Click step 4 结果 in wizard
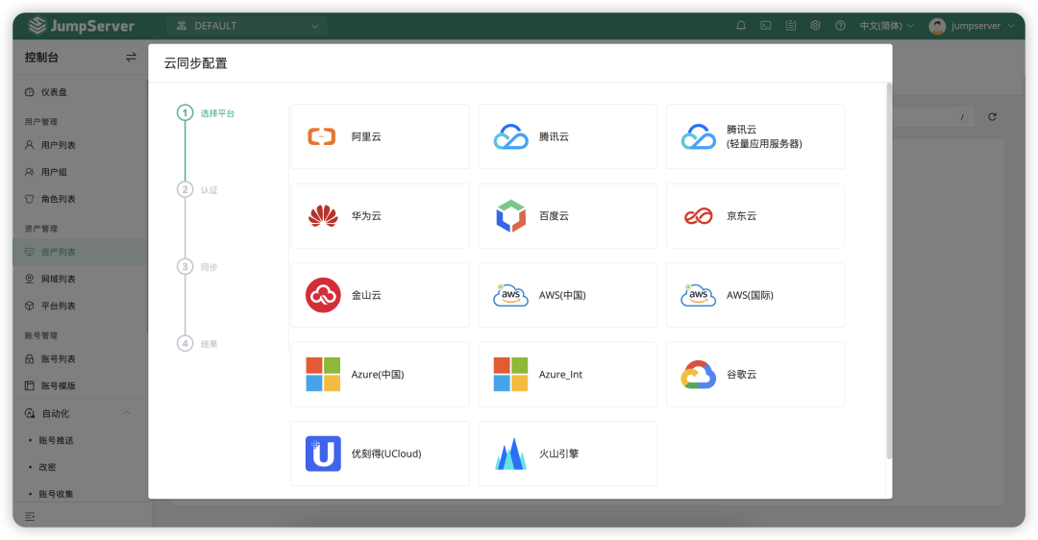 (x=198, y=343)
